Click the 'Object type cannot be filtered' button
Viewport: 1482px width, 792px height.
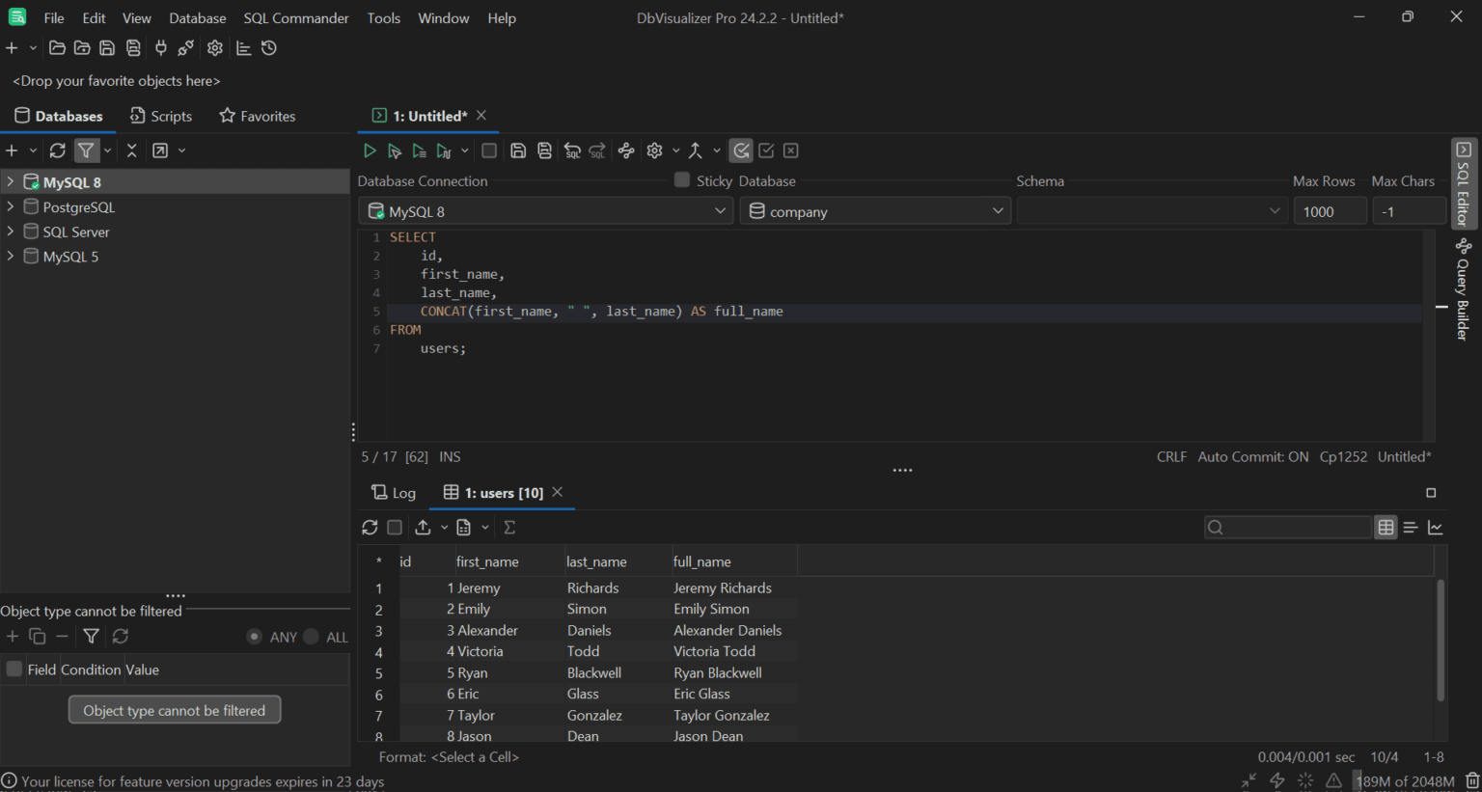coord(175,710)
